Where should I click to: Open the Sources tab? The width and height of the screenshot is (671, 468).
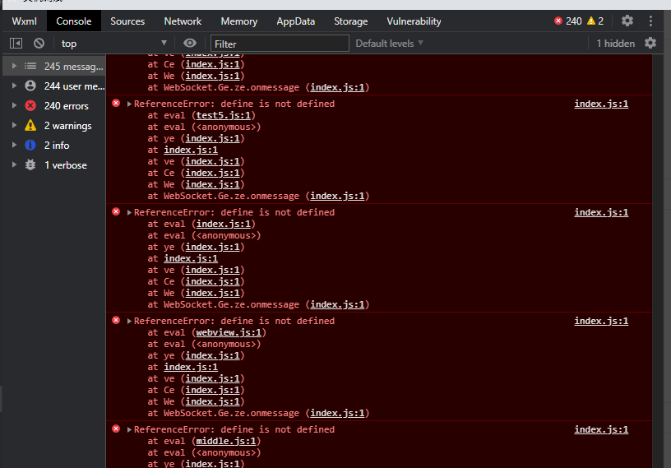(x=127, y=21)
